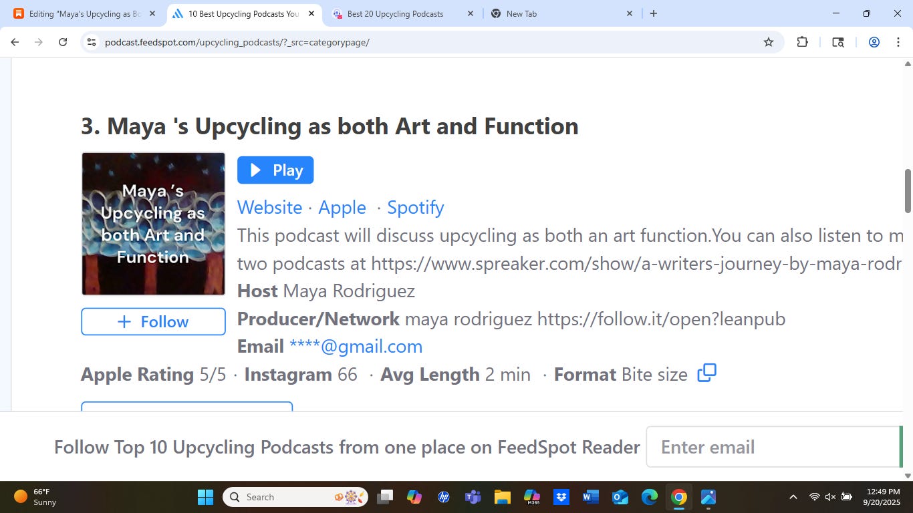The image size is (913, 513).
Task: Open battery status in system tray
Action: 847,497
